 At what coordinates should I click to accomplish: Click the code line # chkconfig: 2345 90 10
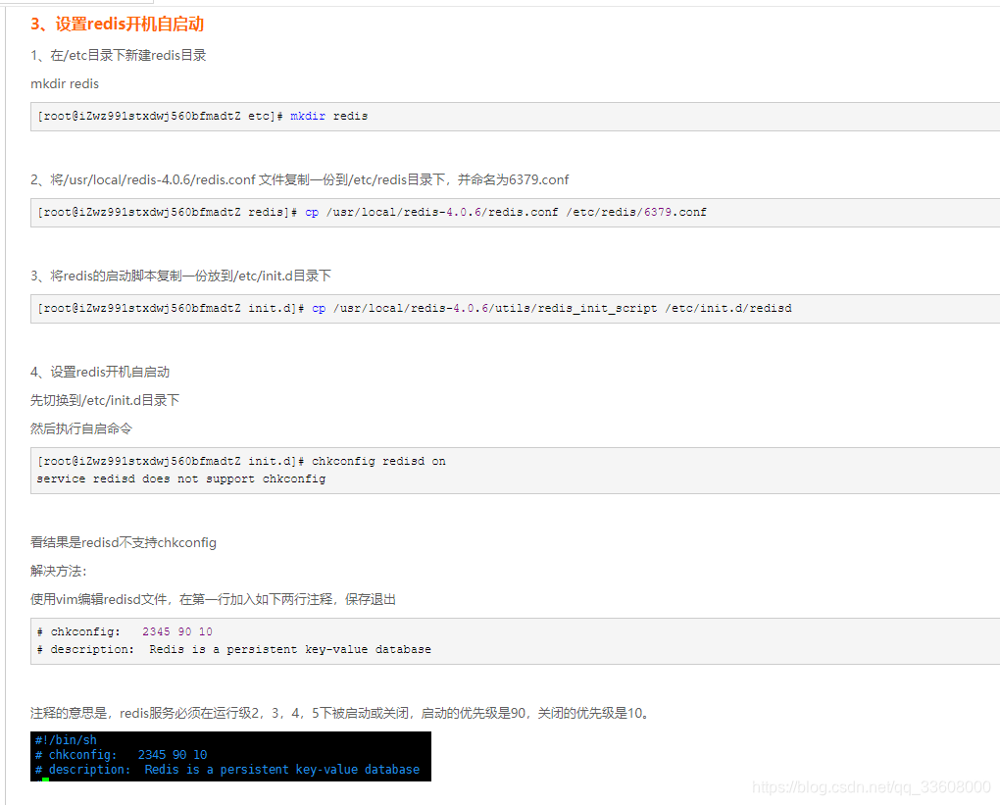[x=125, y=631]
